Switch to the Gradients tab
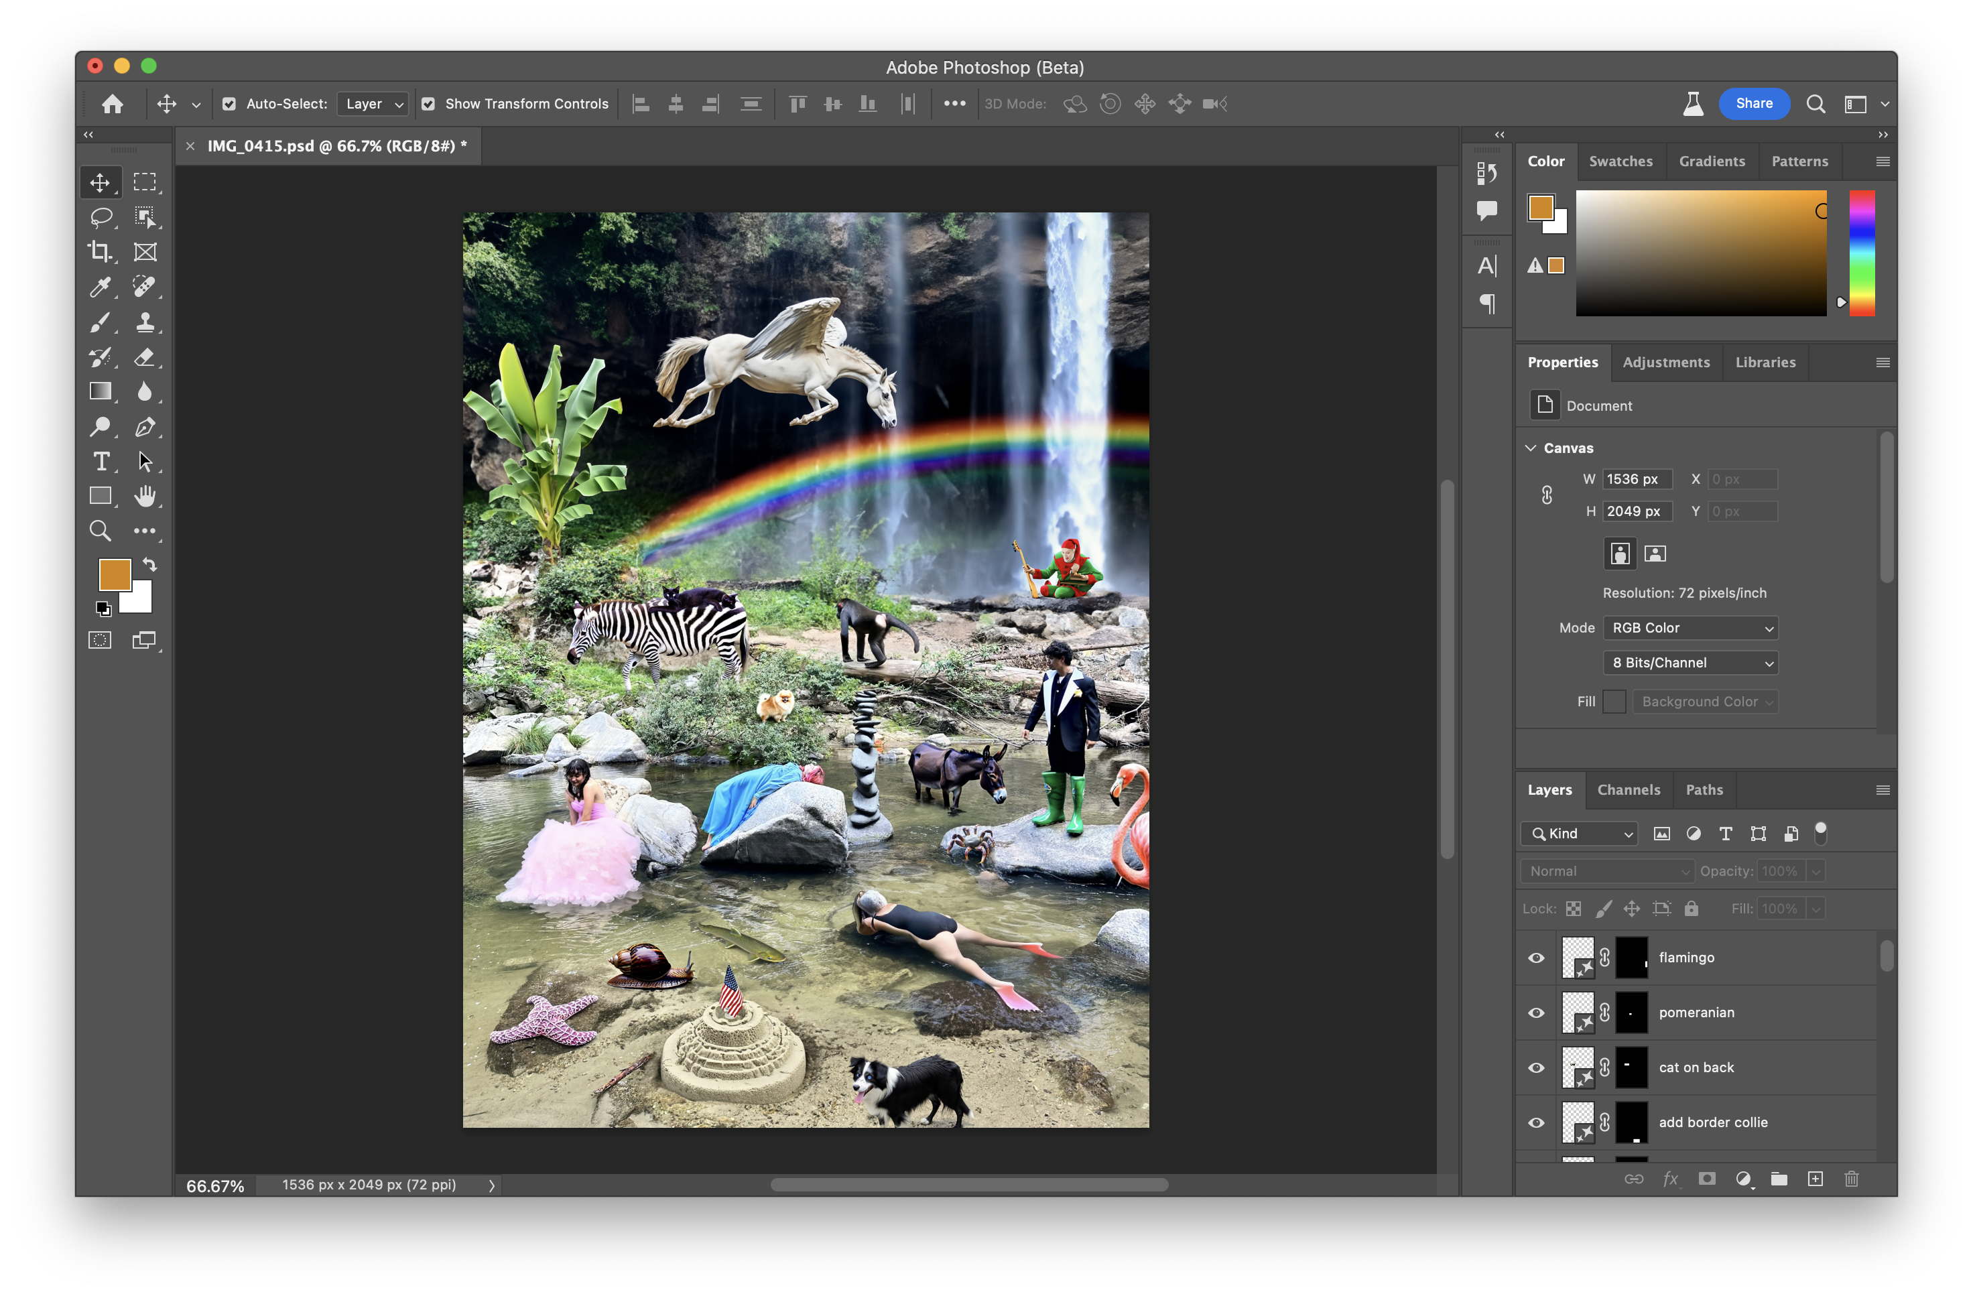The width and height of the screenshot is (1973, 1296). tap(1712, 161)
